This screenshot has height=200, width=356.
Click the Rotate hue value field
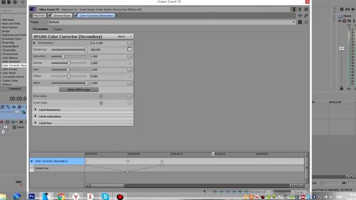coord(108,49)
